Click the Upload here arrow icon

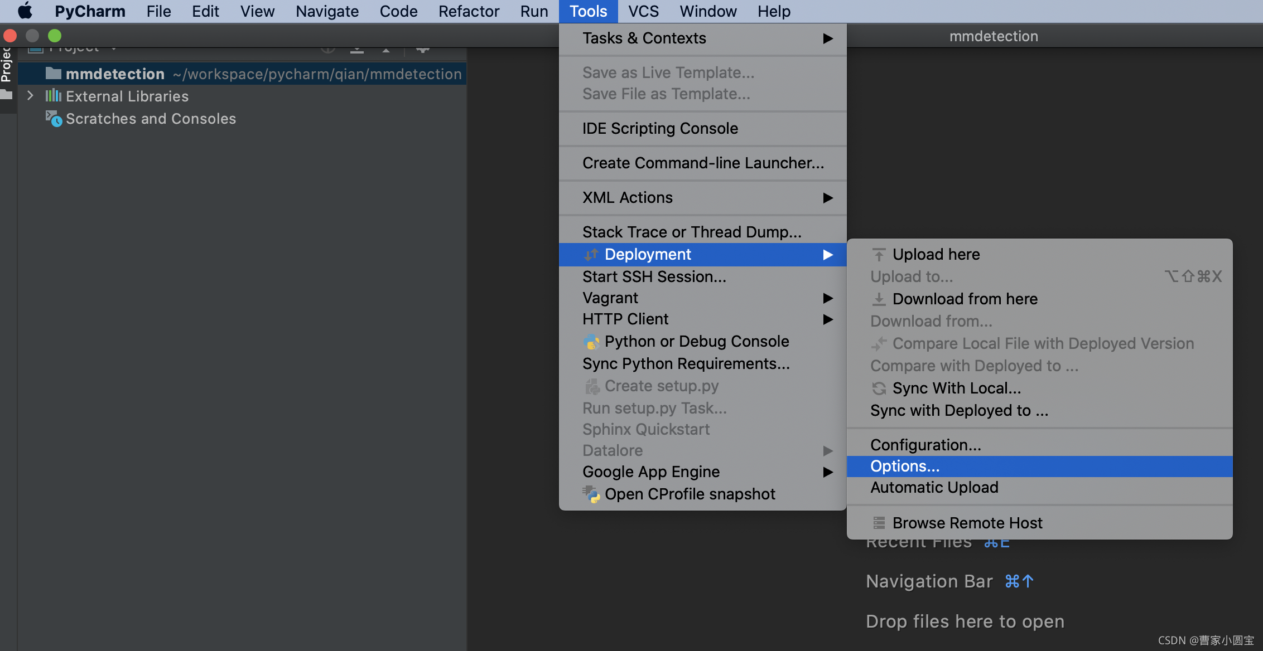coord(879,255)
